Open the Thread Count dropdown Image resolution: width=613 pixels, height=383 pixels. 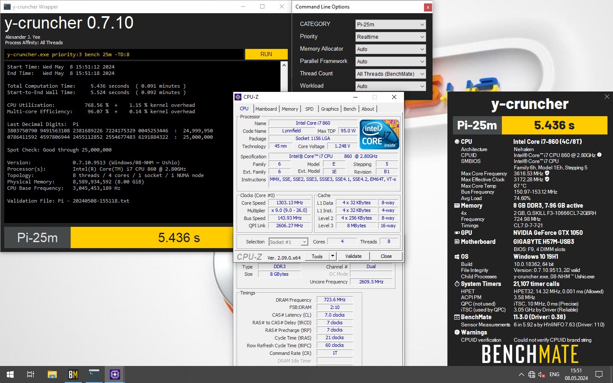pyautogui.click(x=390, y=74)
